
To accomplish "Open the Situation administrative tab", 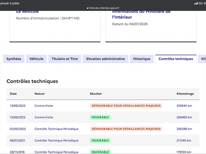I will click(x=106, y=59).
